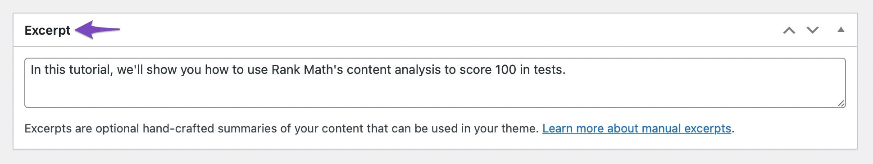Click the number 100 in the excerpt
The height and width of the screenshot is (164, 873).
[x=505, y=70]
